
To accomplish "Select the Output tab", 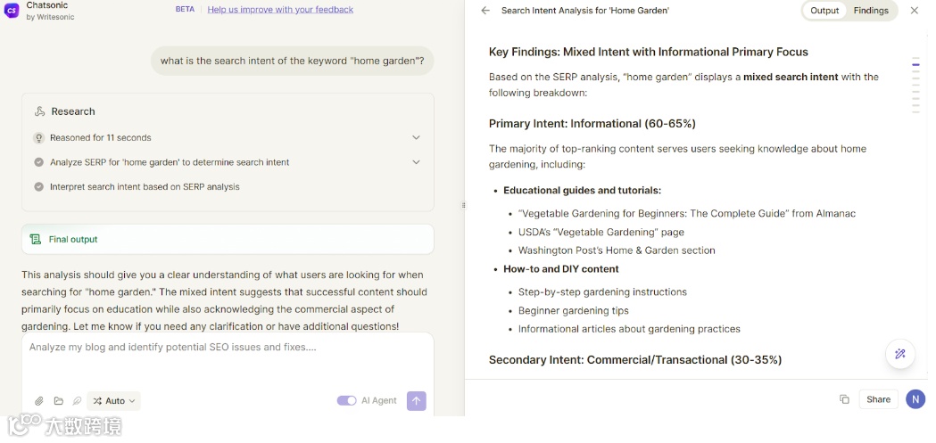I will (x=824, y=11).
